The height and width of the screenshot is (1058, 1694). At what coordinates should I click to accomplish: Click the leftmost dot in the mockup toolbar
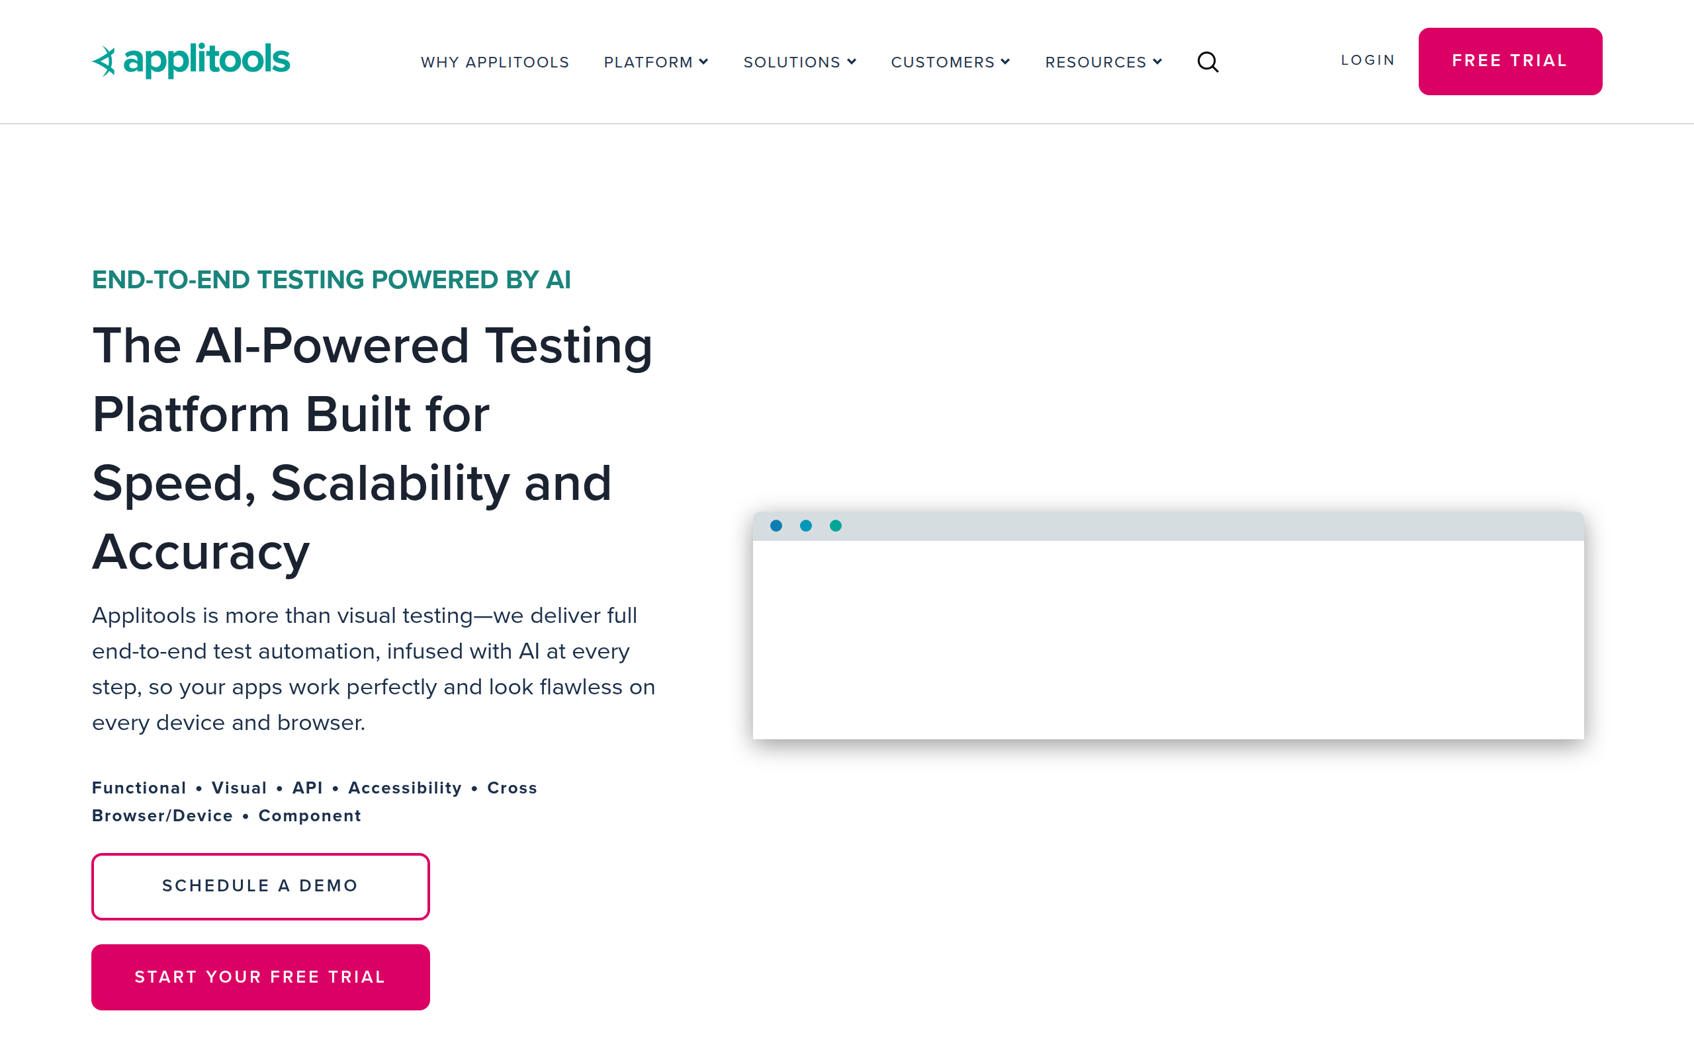point(776,526)
